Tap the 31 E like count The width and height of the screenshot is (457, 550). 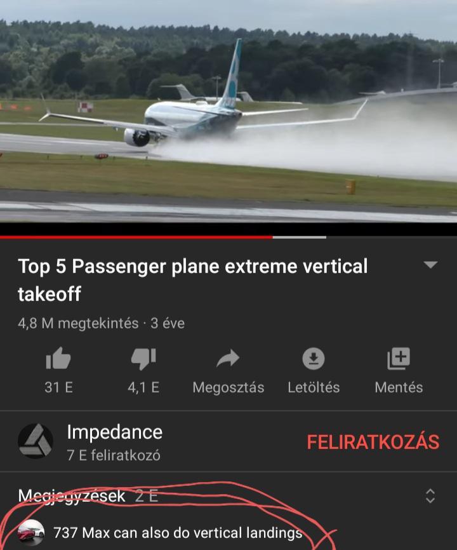click(x=58, y=387)
